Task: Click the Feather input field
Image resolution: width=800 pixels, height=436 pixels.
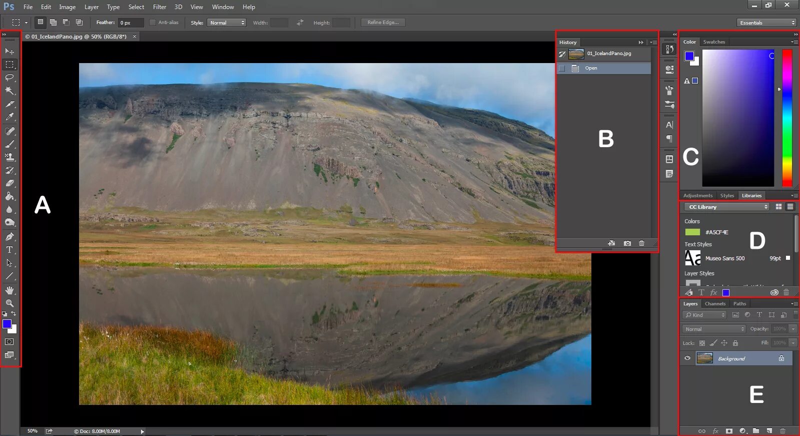Action: 131,23
